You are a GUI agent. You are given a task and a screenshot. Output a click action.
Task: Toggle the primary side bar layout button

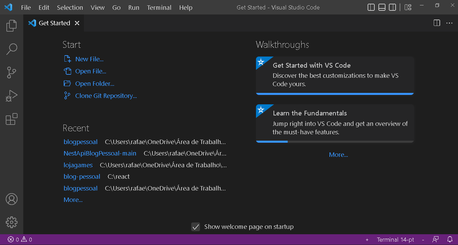371,7
